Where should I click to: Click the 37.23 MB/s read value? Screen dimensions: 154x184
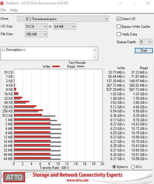(139, 72)
